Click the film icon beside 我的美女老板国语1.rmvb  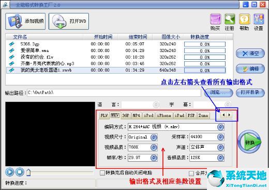(x=11, y=70)
